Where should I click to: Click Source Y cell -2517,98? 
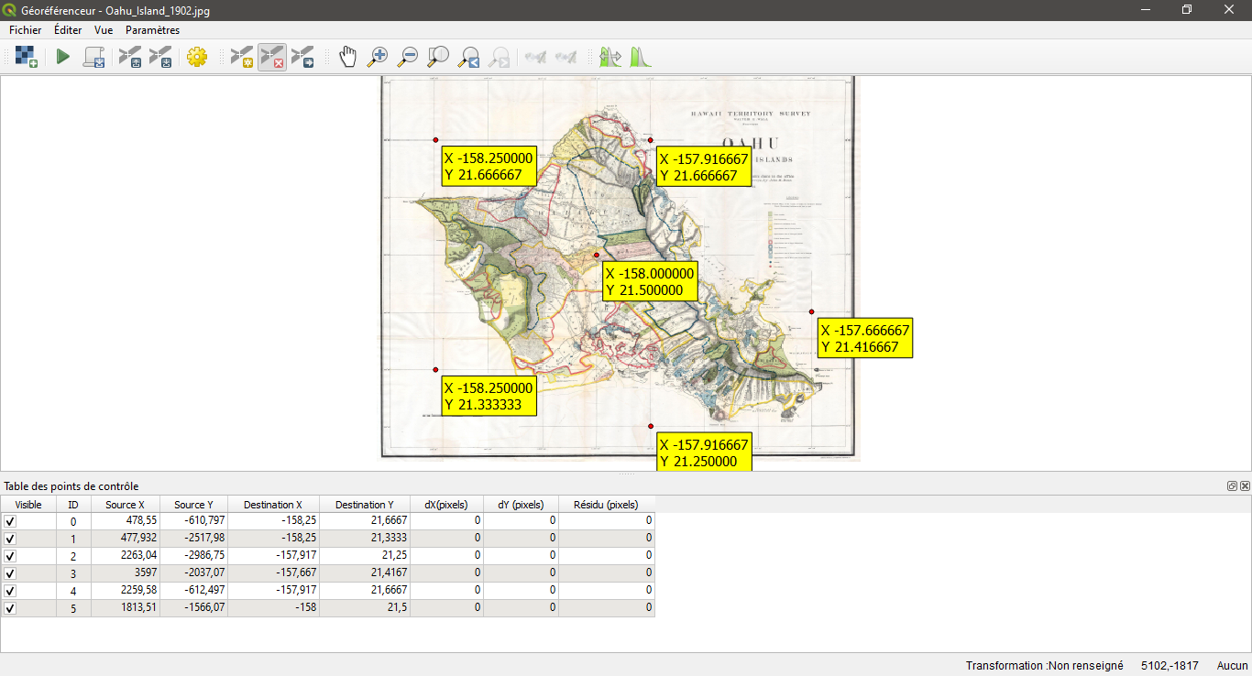[x=194, y=539]
